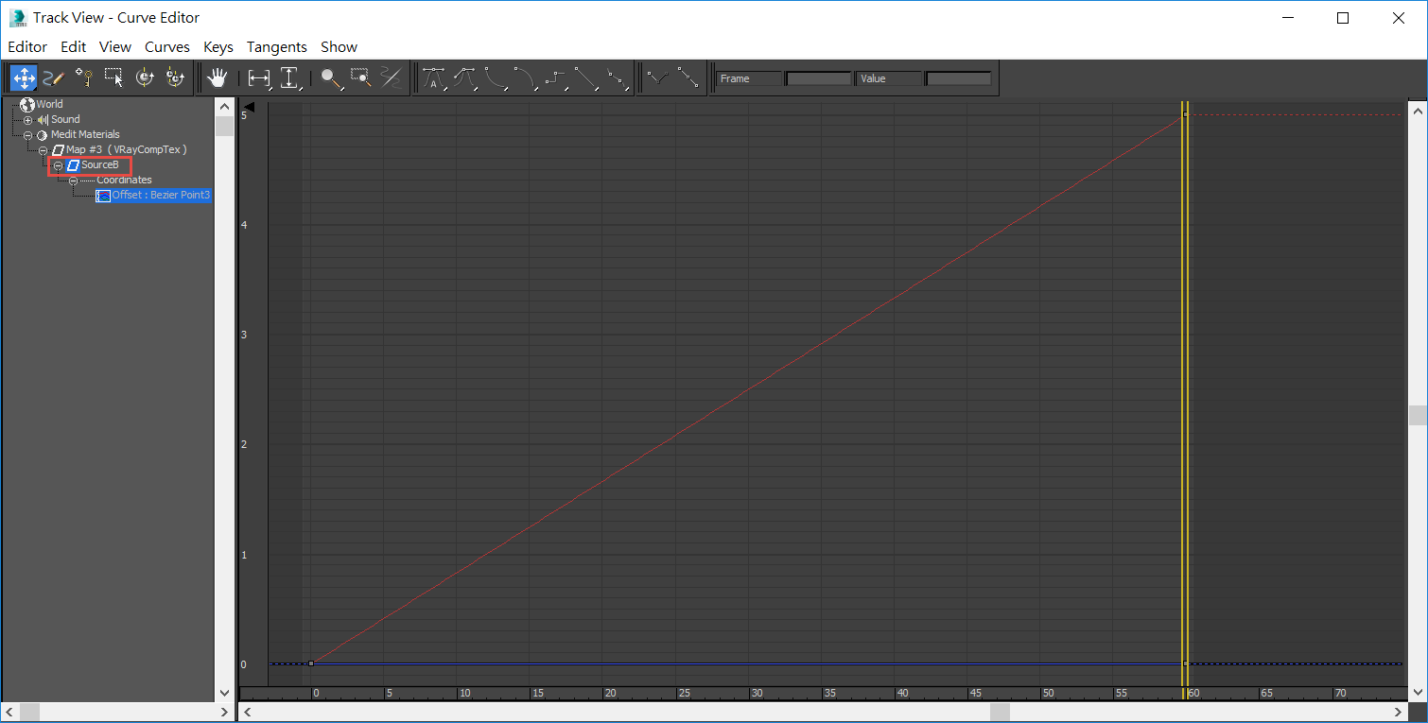This screenshot has height=723, width=1428.
Task: Click the Track View 3ds Max title icon
Action: [x=18, y=18]
